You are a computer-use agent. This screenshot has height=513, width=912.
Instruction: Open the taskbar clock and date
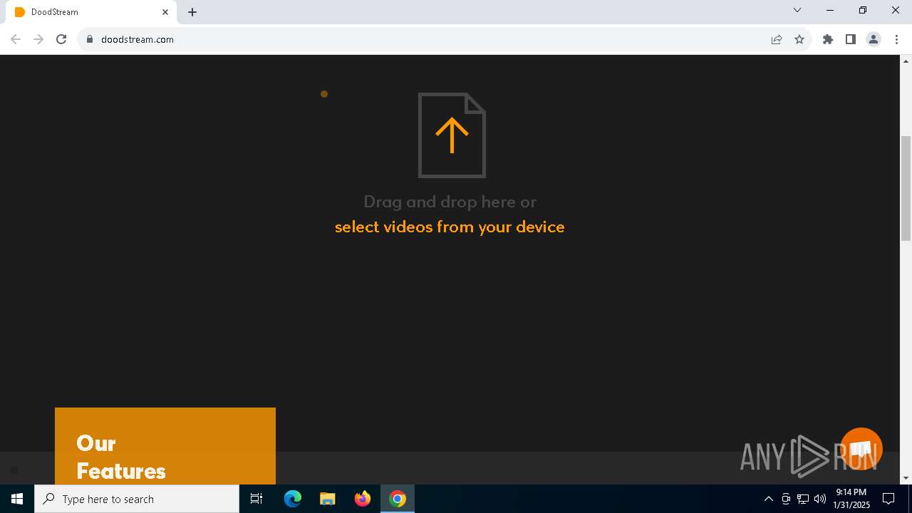tap(851, 499)
